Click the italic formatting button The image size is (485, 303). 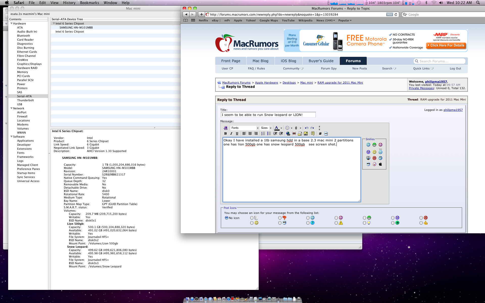click(231, 134)
